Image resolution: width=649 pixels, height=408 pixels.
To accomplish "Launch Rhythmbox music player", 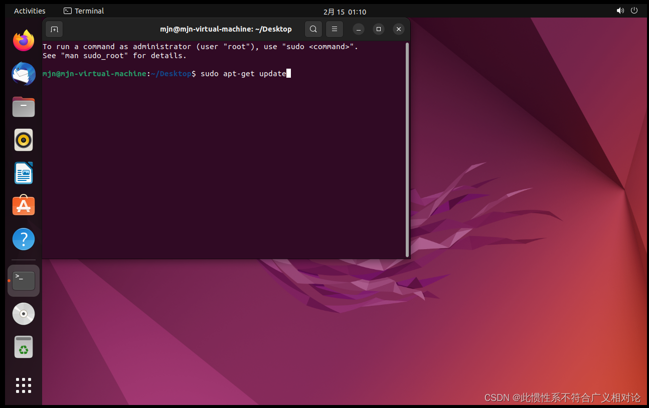I will coord(23,140).
